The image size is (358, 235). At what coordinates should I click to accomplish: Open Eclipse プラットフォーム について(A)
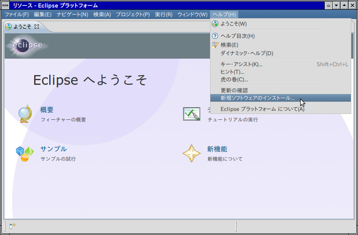point(280,109)
